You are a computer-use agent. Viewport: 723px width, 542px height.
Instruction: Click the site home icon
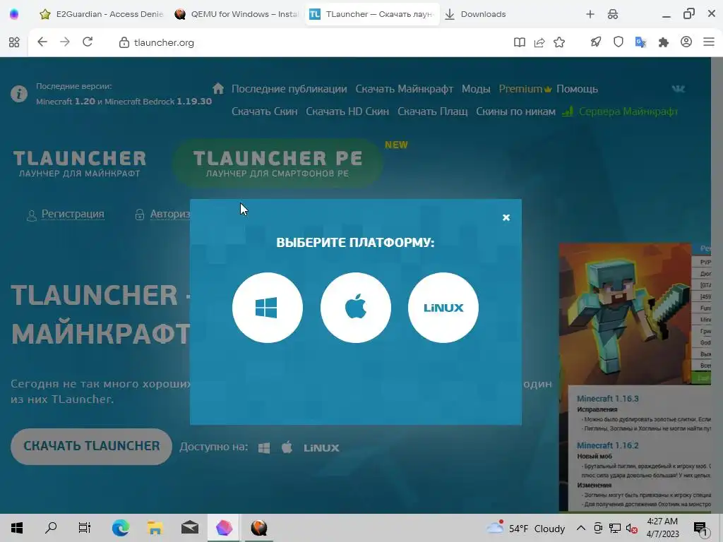[218, 88]
